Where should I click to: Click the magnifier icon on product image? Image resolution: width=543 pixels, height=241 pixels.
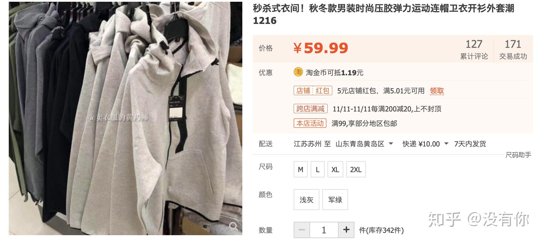tap(233, 226)
